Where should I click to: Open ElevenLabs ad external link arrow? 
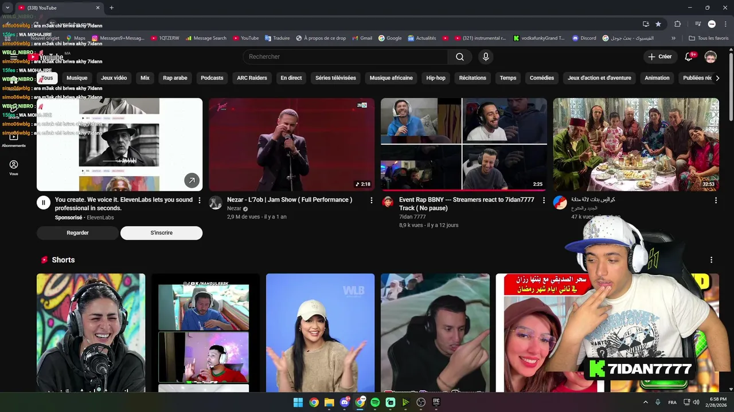click(192, 180)
